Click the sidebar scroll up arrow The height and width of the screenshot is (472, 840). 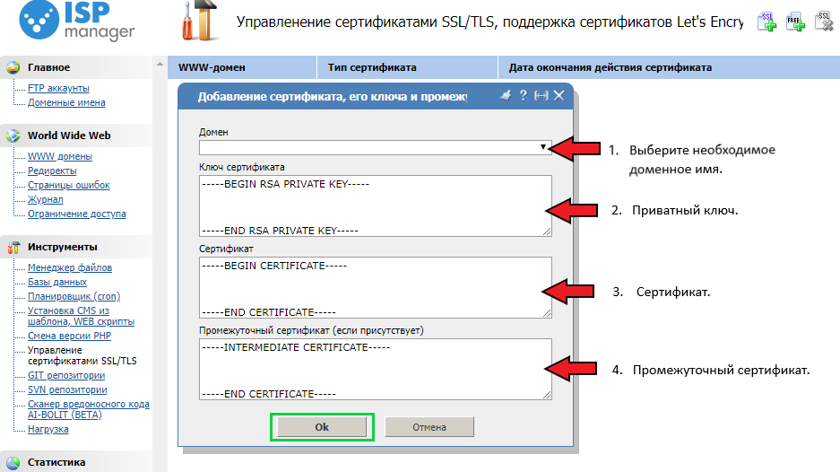pos(160,64)
